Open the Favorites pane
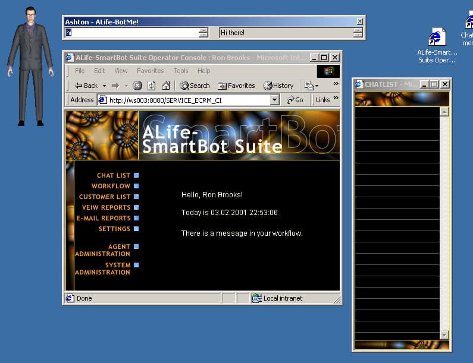This screenshot has width=473, height=363. (x=236, y=86)
